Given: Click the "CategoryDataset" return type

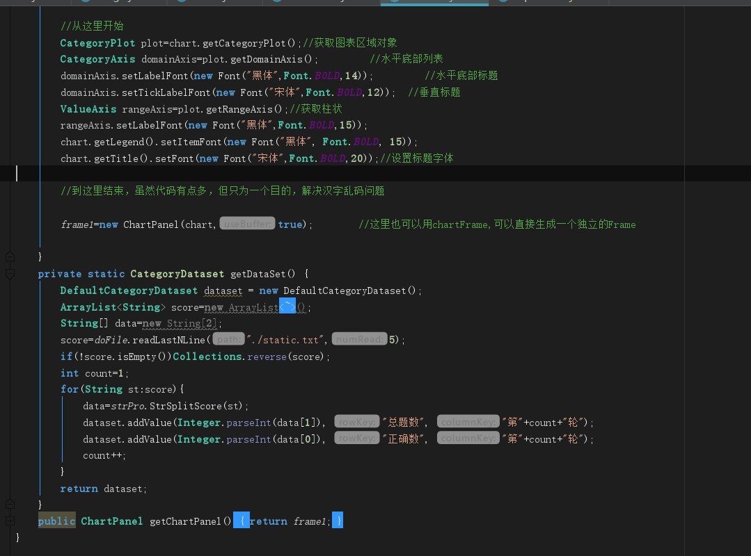Looking at the screenshot, I should coord(177,274).
